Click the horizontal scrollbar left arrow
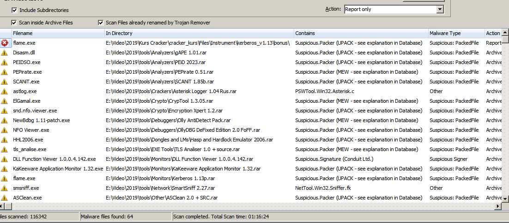509x223 pixels. pos(2,206)
